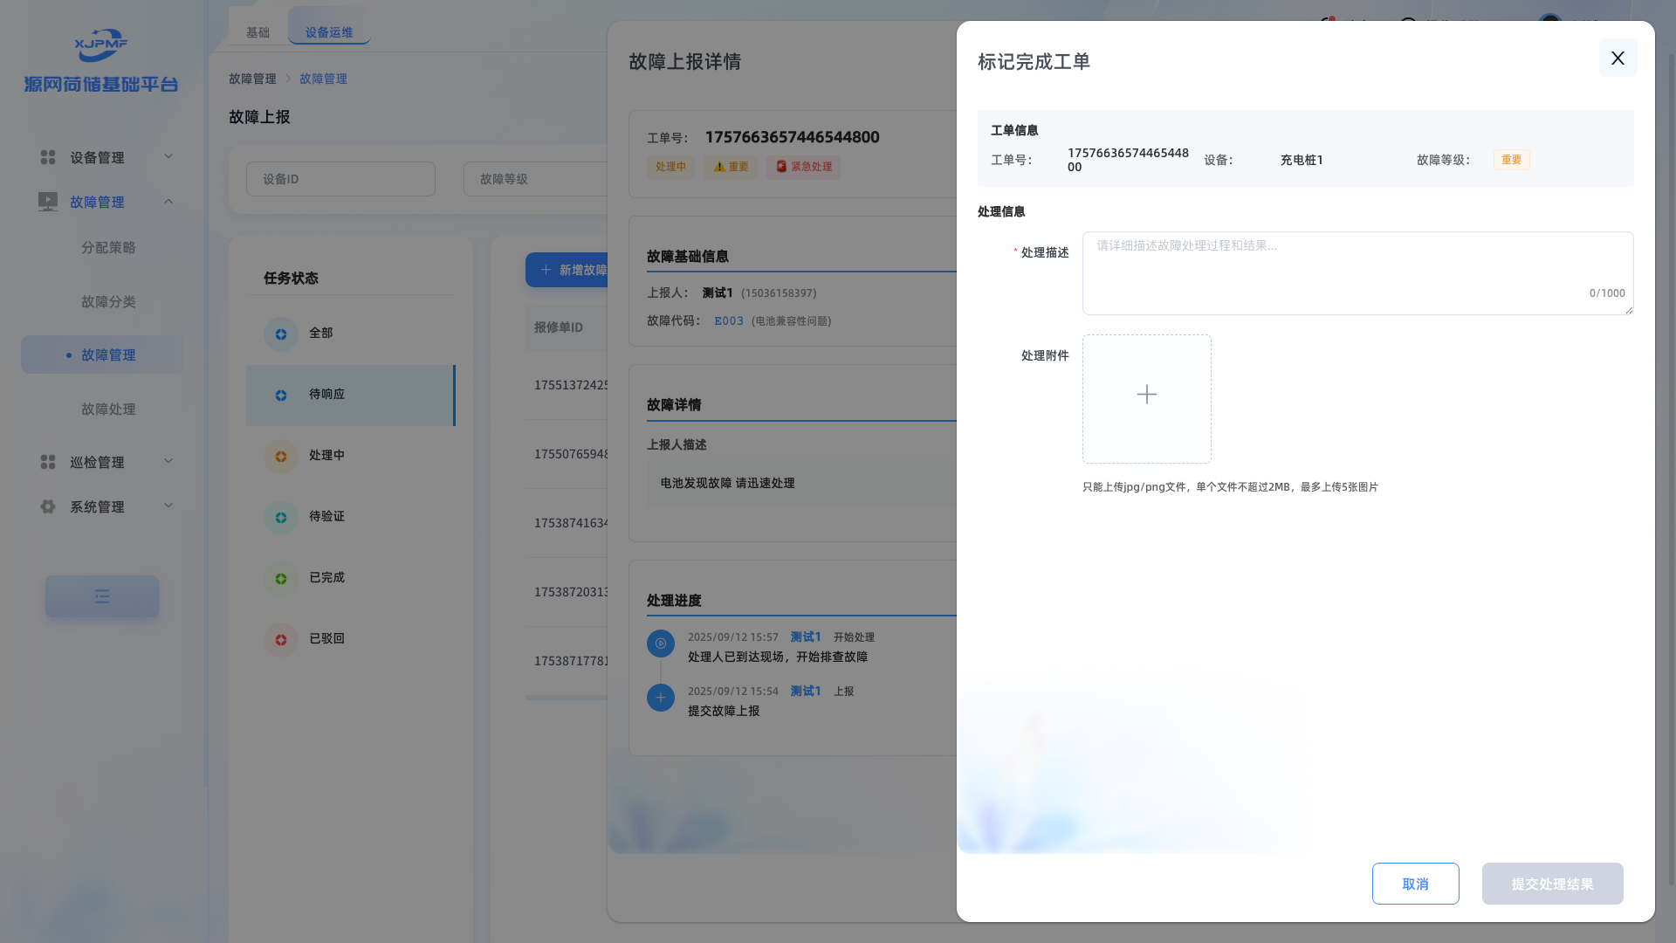Click the 系统管理 gear icon
The image size is (1676, 943).
(x=48, y=506)
